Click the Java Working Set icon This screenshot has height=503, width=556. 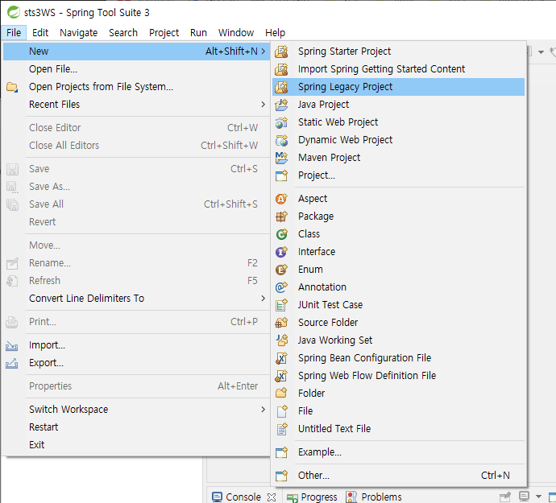click(281, 340)
